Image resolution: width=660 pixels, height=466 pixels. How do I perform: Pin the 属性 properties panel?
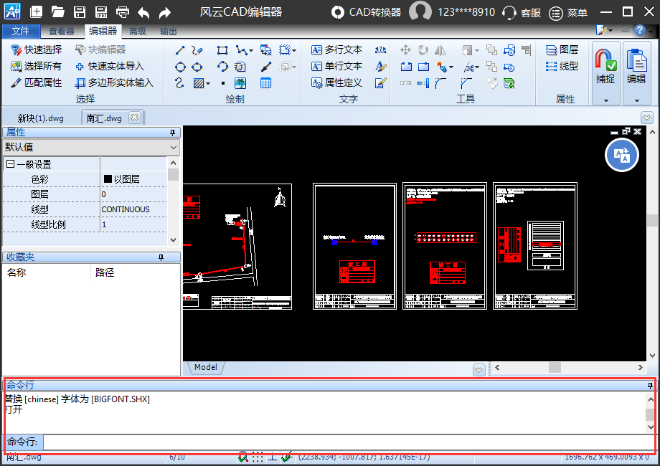[x=172, y=133]
